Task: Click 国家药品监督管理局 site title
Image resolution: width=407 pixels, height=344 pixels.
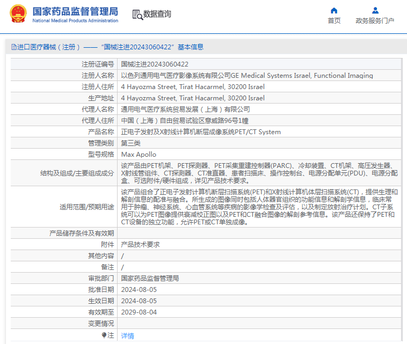Action: pos(75,11)
